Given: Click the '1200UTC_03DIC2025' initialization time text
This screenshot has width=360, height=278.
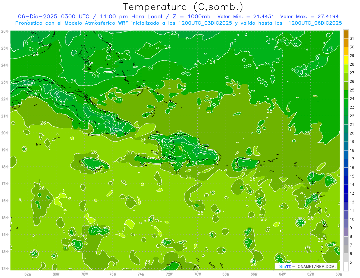Looking at the screenshot, I should pyautogui.click(x=205, y=23).
